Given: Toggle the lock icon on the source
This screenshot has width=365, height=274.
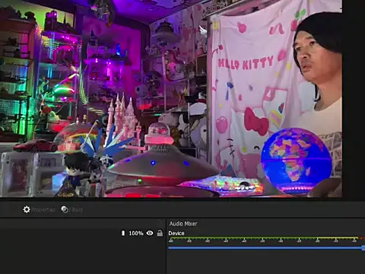Looking at the screenshot, I should 160,233.
